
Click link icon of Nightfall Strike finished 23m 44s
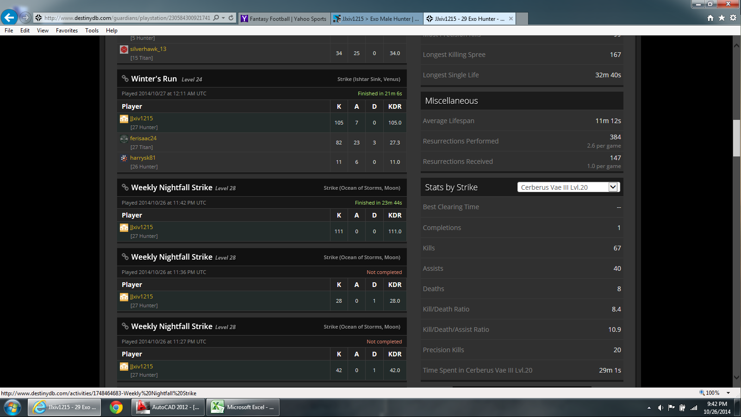point(125,187)
